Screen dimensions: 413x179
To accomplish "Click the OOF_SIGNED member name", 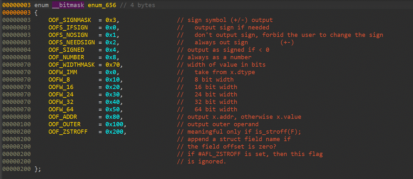I will (x=66, y=50).
